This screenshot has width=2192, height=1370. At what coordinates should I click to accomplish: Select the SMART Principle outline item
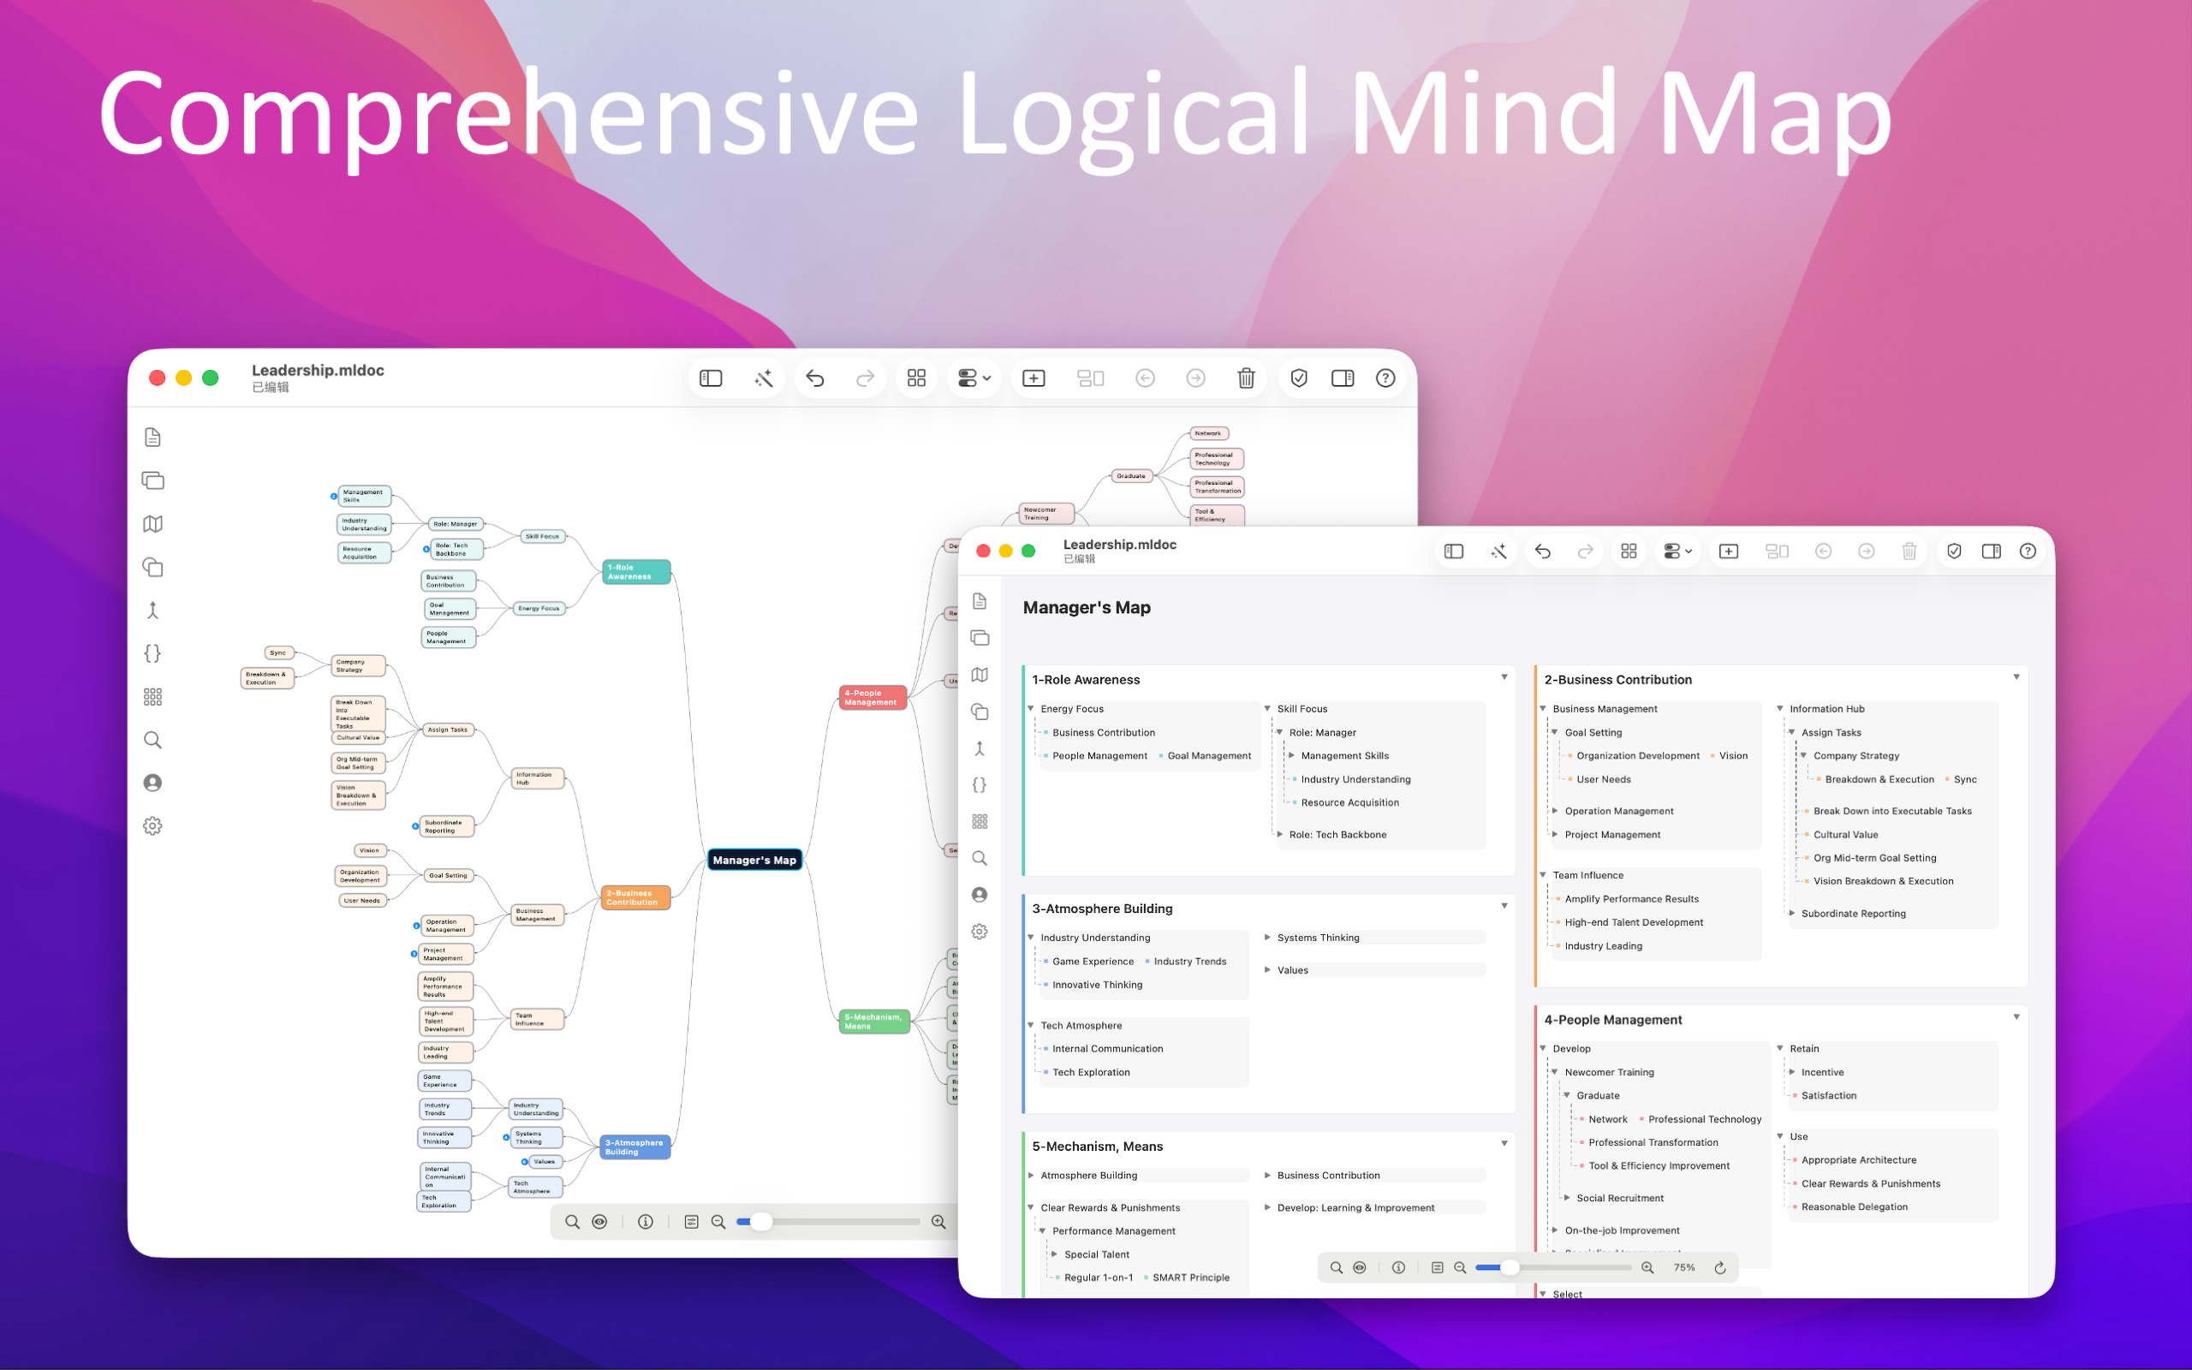(x=1190, y=1278)
